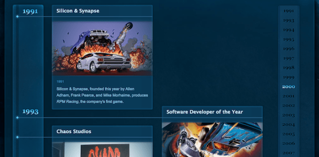319x157 pixels.
Task: Open the RPM Racing car explosion image
Action: coord(102,48)
